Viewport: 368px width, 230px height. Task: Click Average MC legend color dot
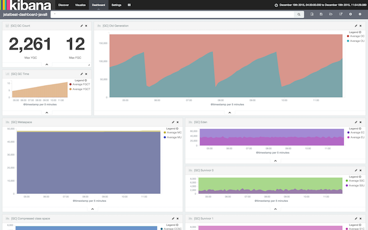(x=165, y=133)
